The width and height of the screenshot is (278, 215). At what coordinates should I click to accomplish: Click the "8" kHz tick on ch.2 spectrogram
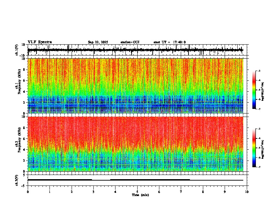point(24,128)
